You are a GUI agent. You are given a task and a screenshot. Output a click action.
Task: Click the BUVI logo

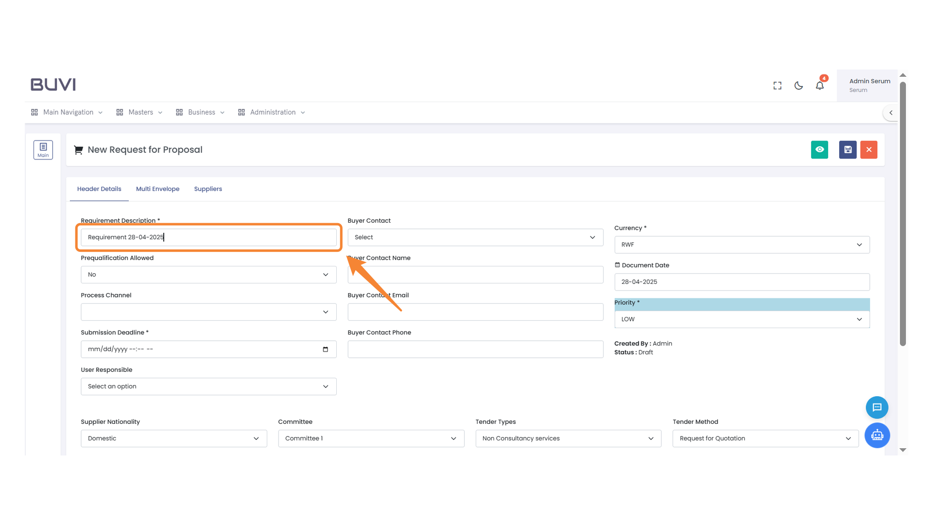pyautogui.click(x=53, y=84)
